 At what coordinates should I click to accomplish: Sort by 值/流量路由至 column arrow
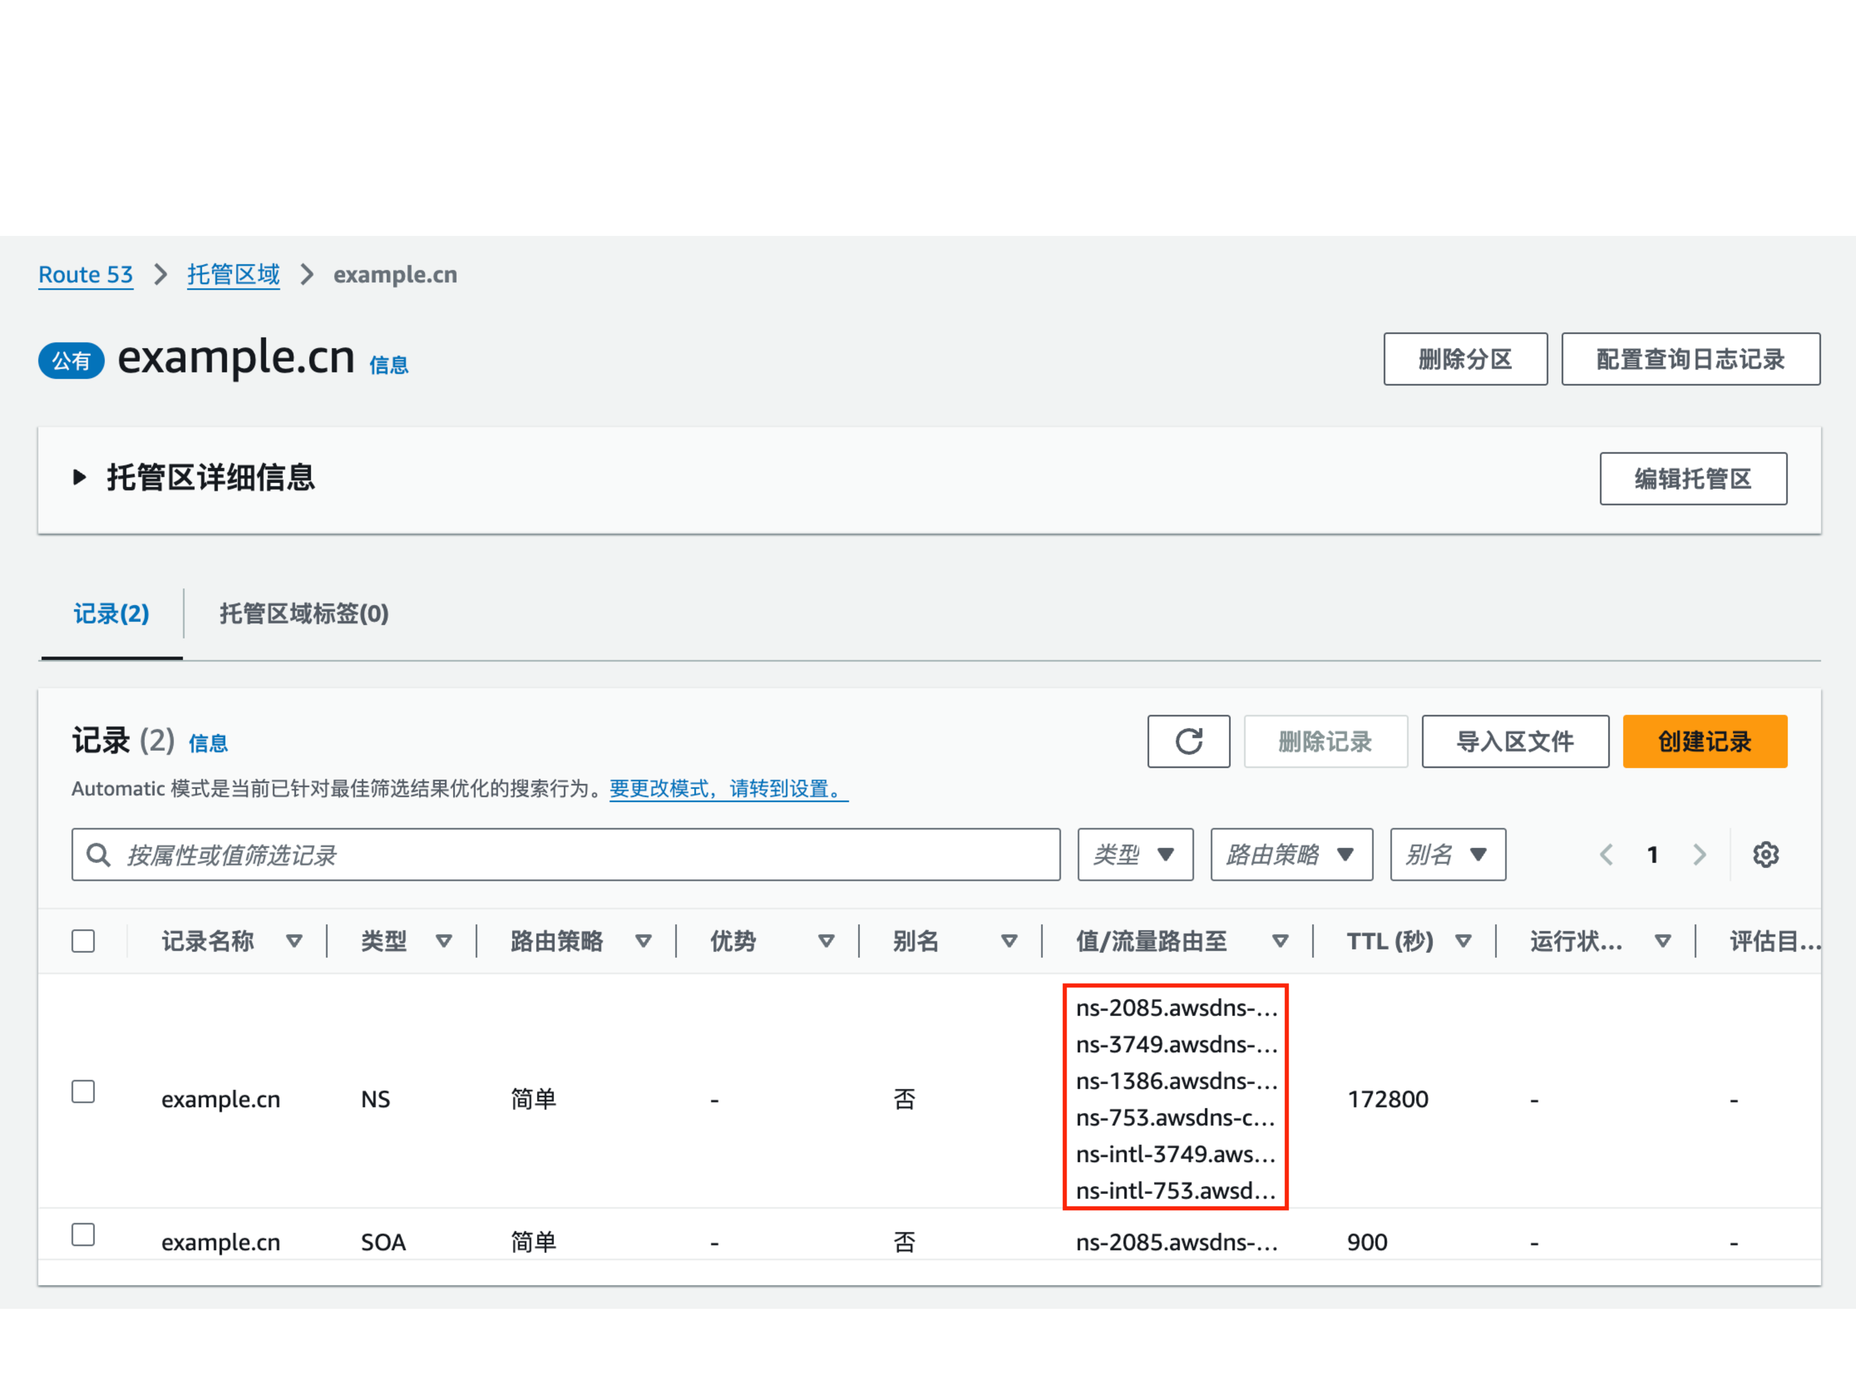point(1280,941)
